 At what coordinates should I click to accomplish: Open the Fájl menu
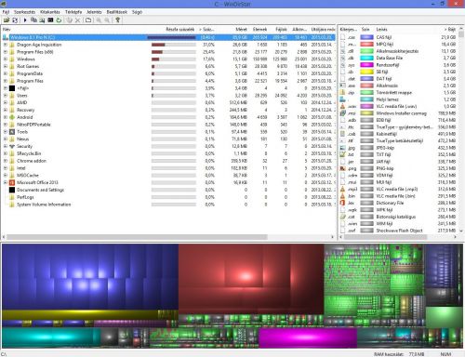pos(6,12)
